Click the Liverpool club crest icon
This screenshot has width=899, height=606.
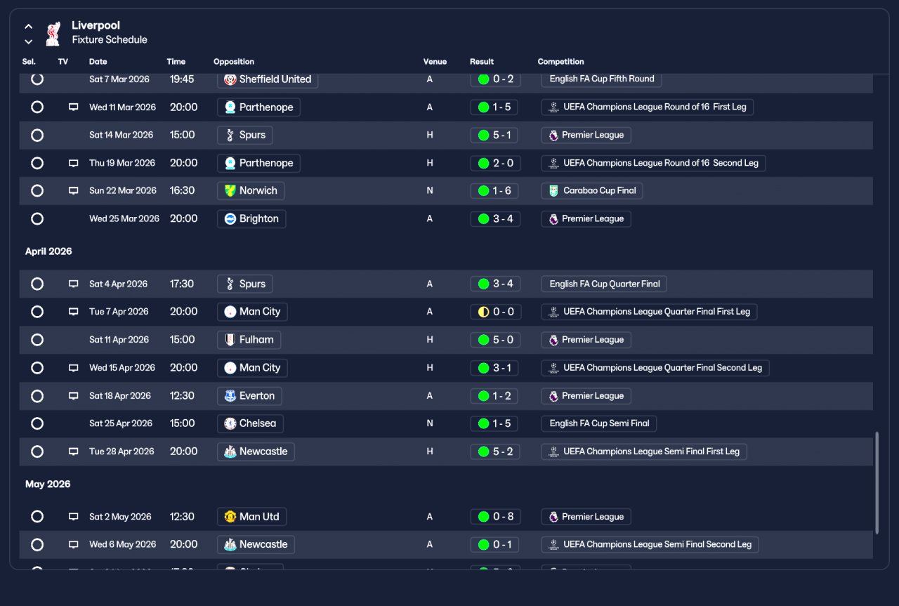pos(53,33)
